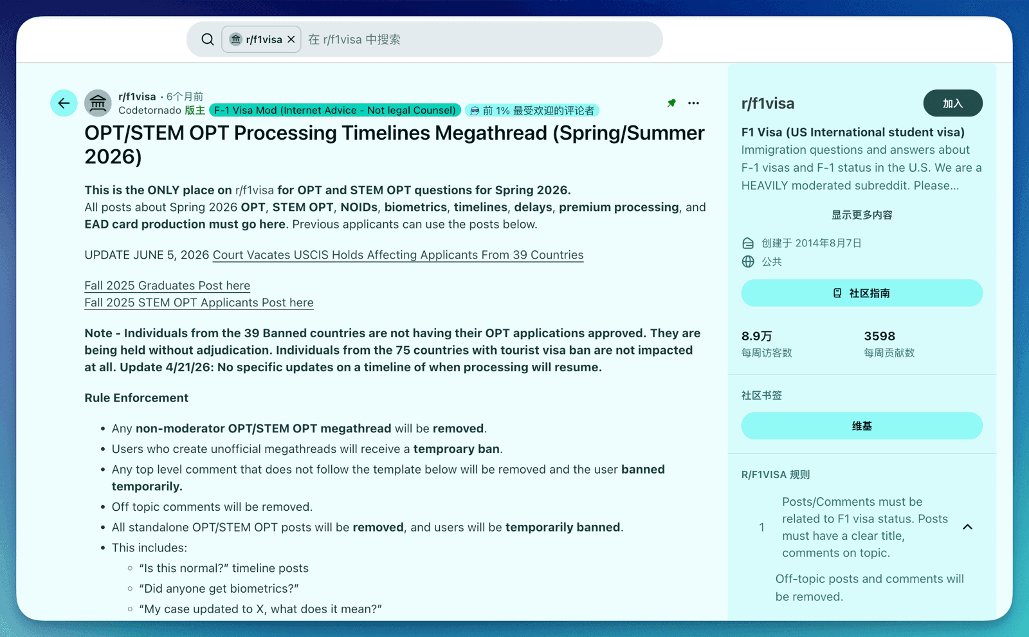Click the '每周贡献数' label

point(889,353)
